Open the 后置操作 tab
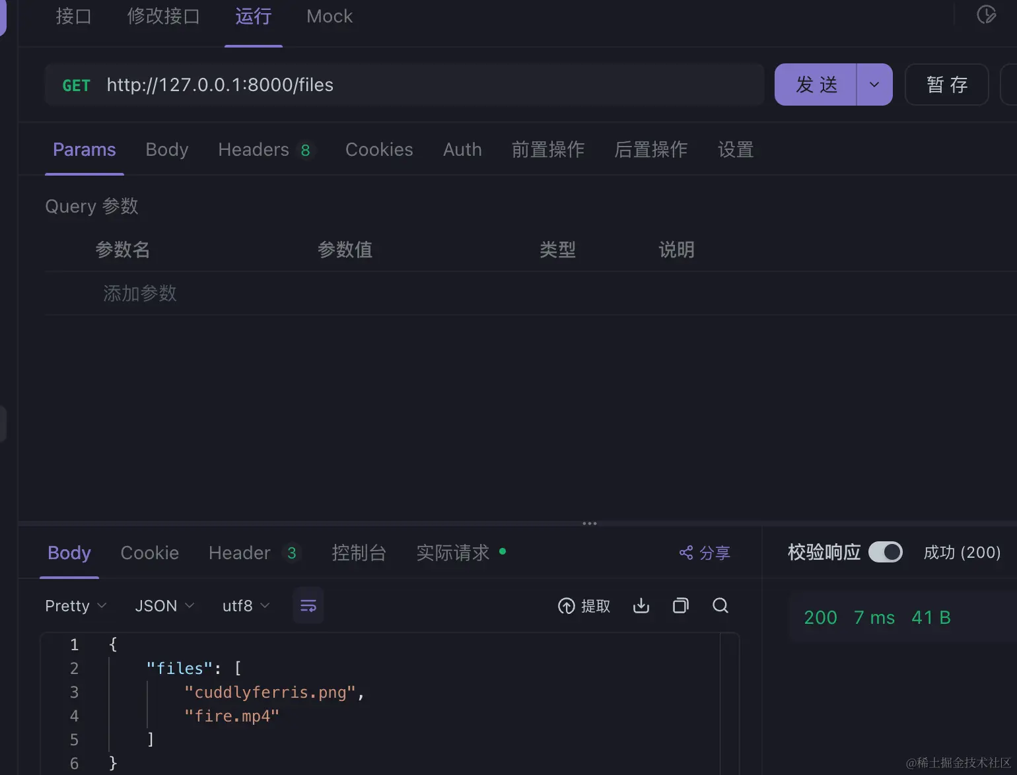This screenshot has width=1017, height=775. tap(651, 150)
